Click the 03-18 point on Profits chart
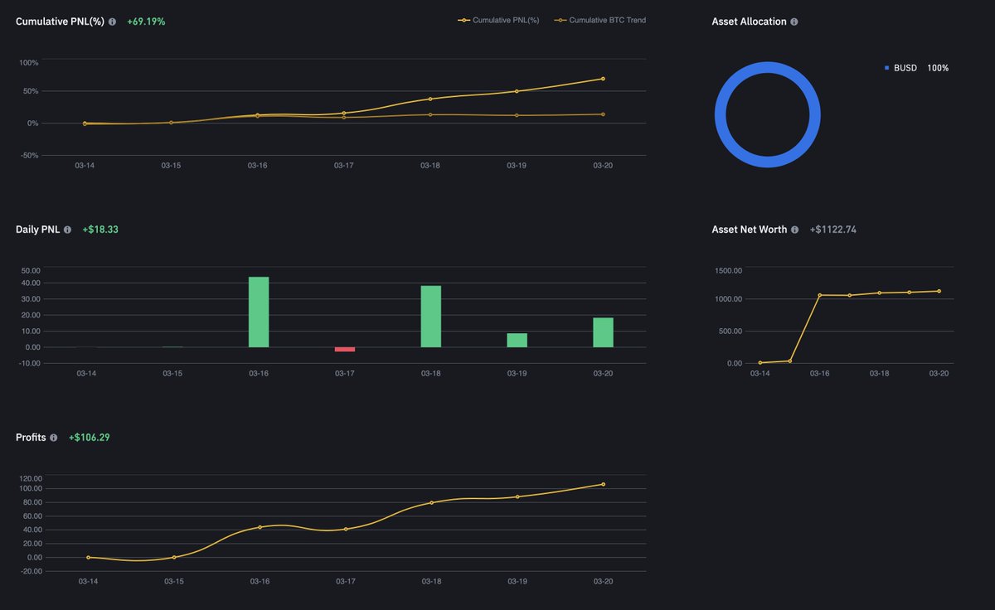Screen dimensions: 995x610 tap(431, 503)
